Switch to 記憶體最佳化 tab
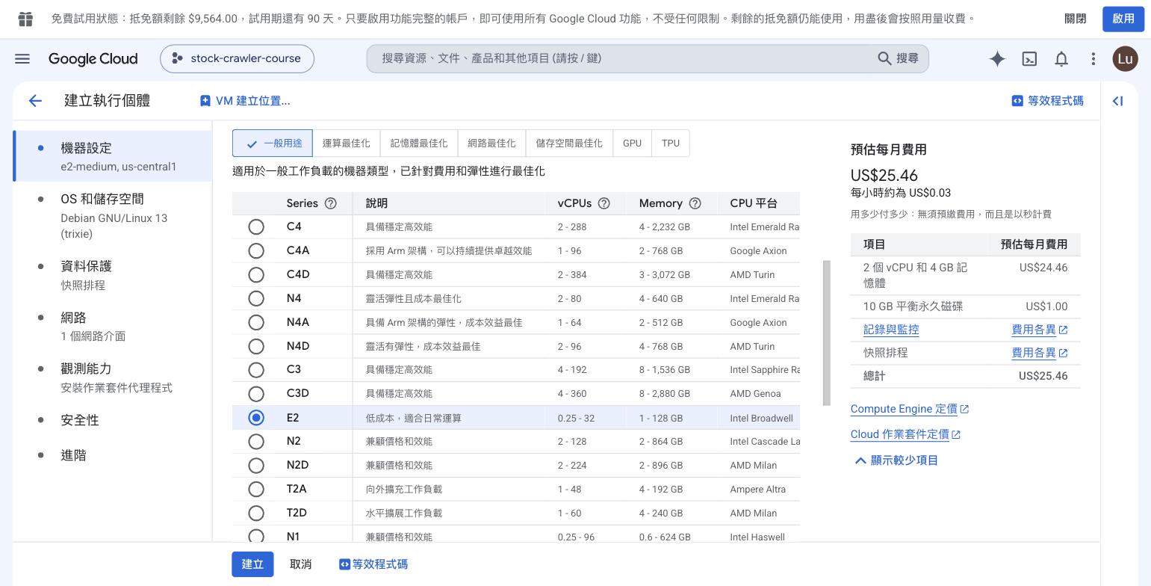Image resolution: width=1151 pixels, height=586 pixels. [x=418, y=144]
